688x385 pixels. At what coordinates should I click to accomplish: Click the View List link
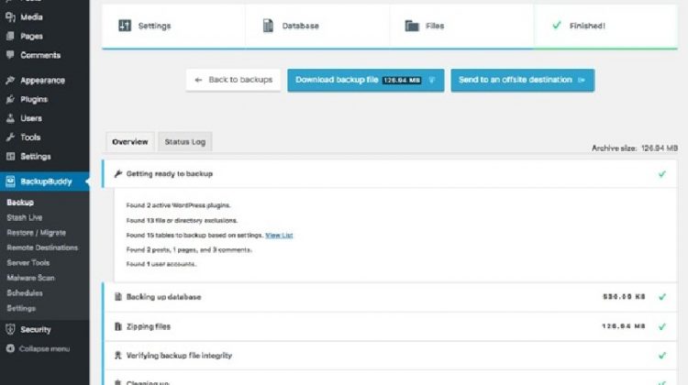279,235
